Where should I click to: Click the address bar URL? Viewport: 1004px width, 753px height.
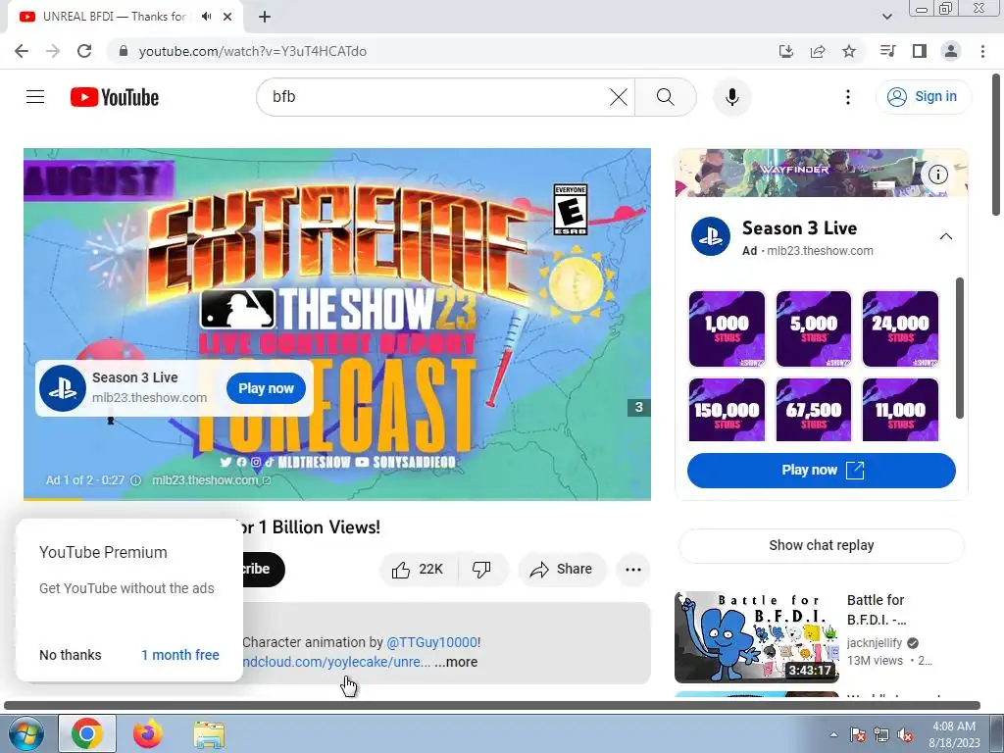252,51
